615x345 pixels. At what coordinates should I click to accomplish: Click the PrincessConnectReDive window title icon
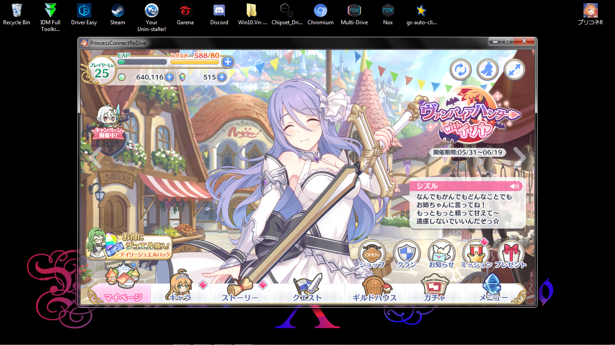[84, 43]
